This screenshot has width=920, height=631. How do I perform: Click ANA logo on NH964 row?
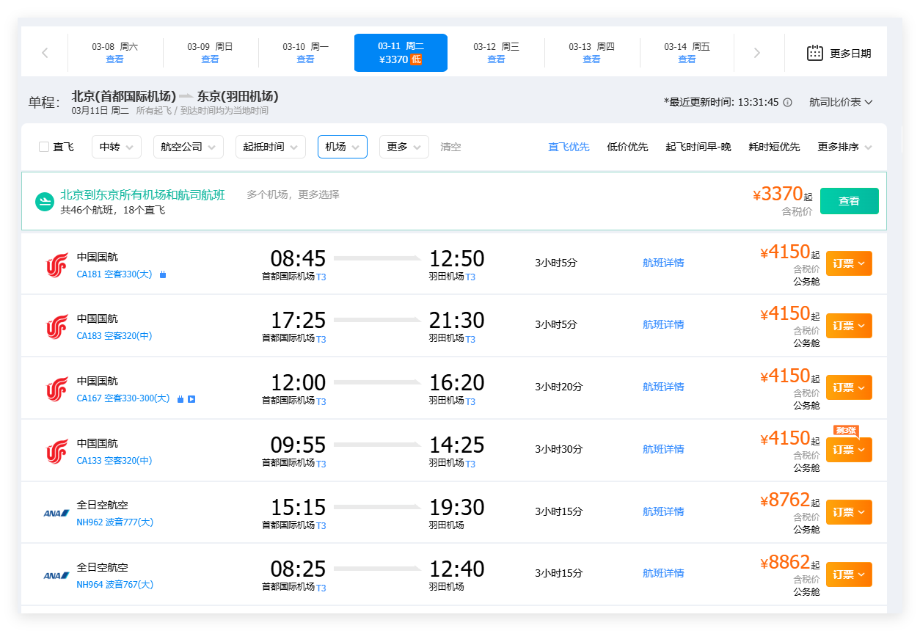(x=56, y=575)
